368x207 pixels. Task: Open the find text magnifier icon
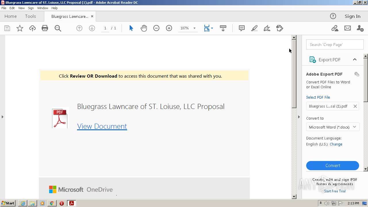coord(58,28)
